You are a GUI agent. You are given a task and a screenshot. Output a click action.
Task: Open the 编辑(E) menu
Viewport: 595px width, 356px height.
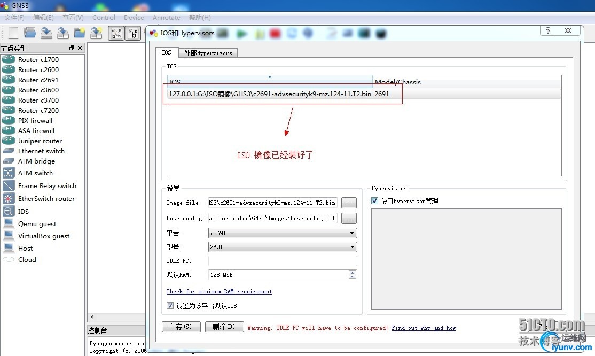coord(43,18)
